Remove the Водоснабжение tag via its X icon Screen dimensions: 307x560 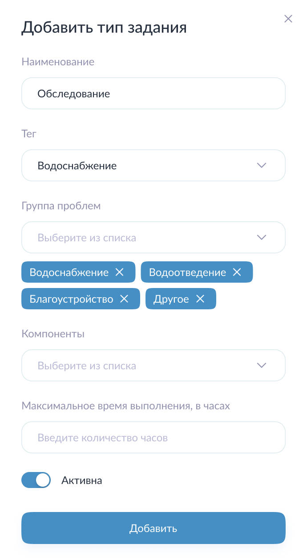click(x=119, y=272)
